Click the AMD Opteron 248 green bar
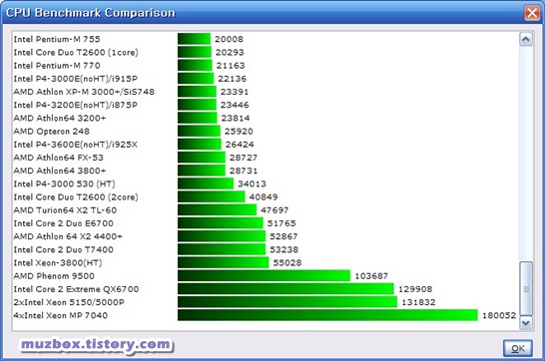This screenshot has width=545, height=361. (199, 132)
